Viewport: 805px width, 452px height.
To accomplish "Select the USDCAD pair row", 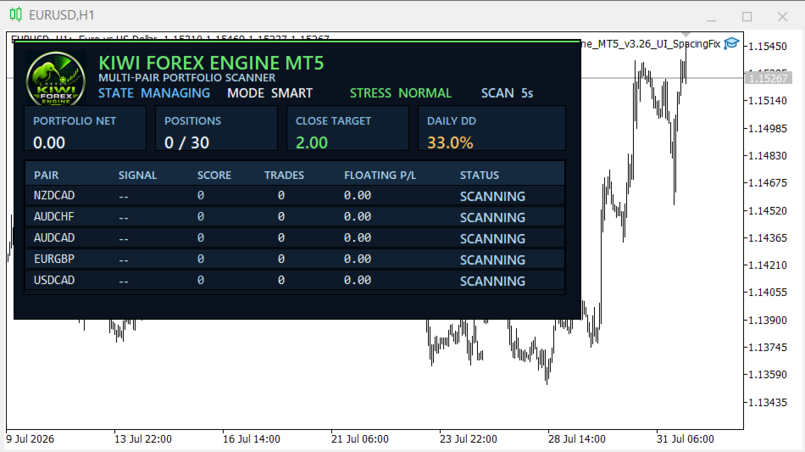I will click(295, 281).
